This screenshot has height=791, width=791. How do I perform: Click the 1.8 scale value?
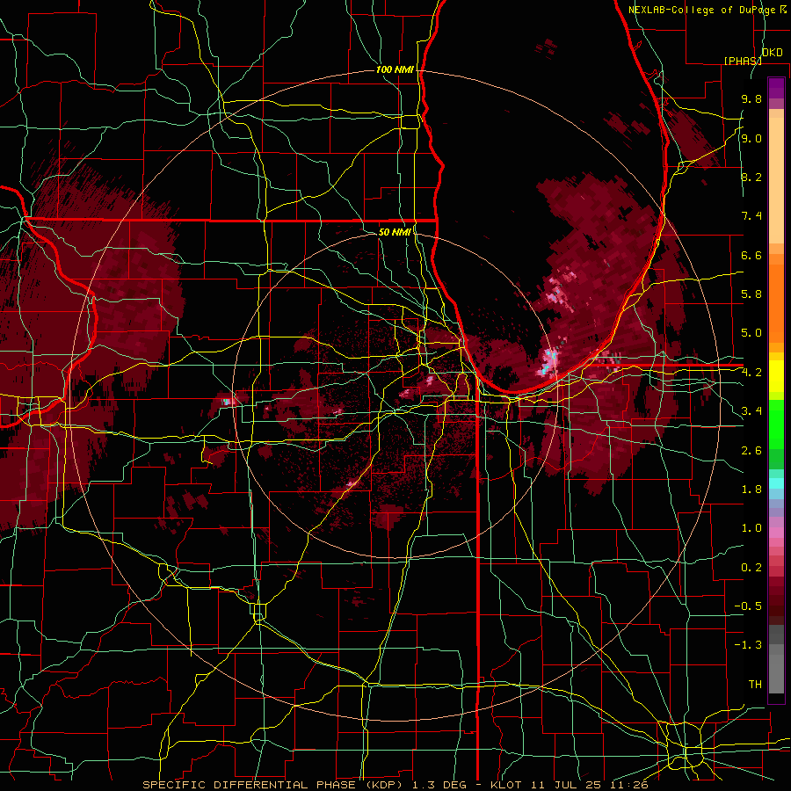(x=751, y=490)
